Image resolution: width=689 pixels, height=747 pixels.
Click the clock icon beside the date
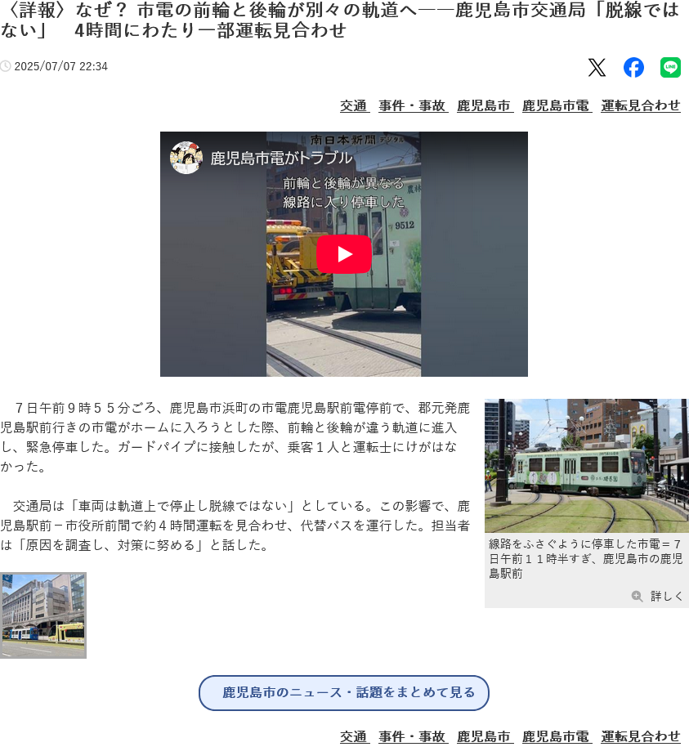pyautogui.click(x=5, y=66)
